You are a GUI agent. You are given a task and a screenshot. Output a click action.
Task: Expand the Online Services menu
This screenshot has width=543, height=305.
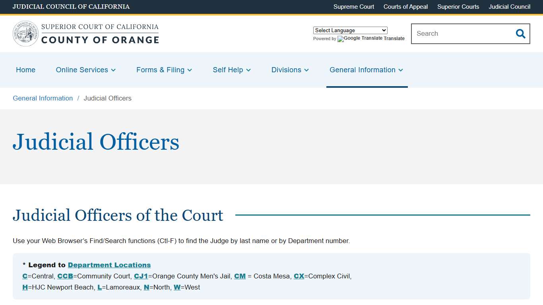(x=85, y=70)
